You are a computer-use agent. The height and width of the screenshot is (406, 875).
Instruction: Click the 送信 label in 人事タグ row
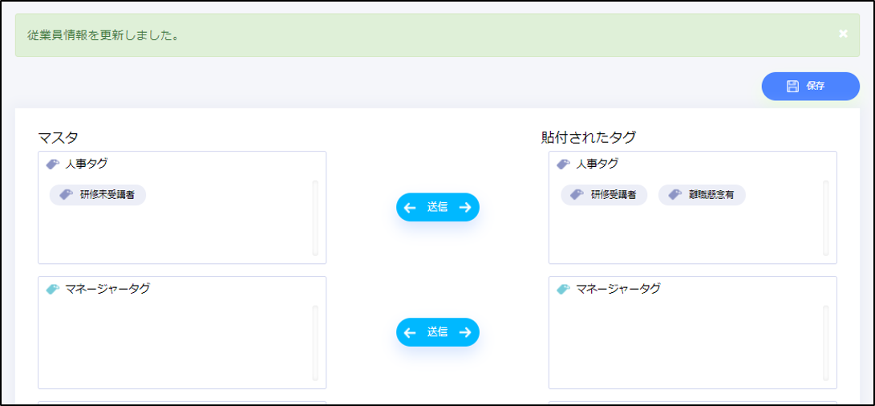(x=437, y=207)
